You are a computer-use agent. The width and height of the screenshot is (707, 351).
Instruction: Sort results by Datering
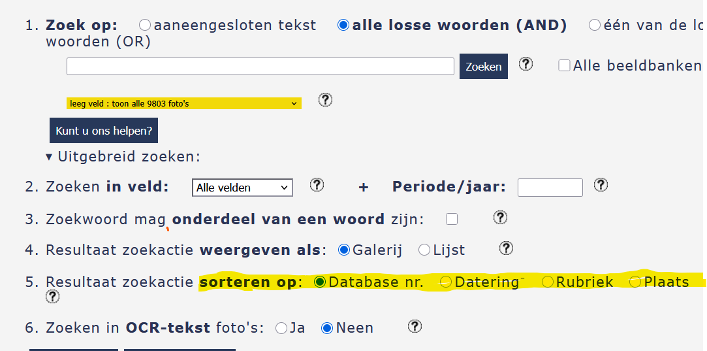coord(446,282)
